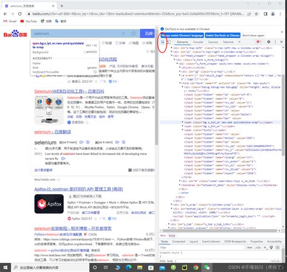Image resolution: width=287 pixels, height=272 pixels.
Task: Toggle the computed styles sidebar icon
Action: pos(277,247)
